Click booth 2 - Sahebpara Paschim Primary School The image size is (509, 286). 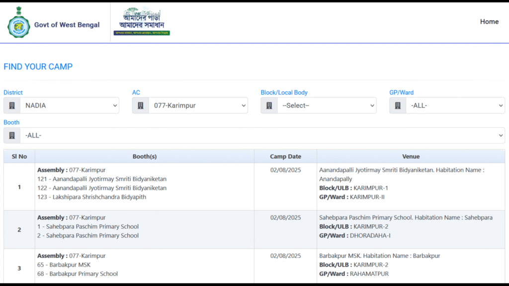click(x=88, y=236)
